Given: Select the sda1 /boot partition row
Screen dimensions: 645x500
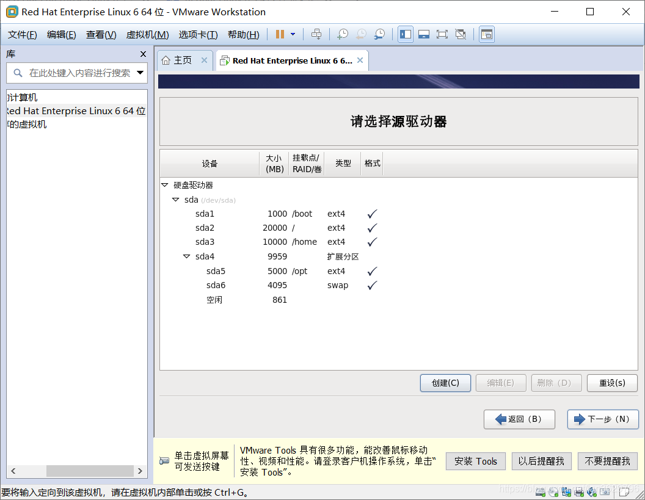Looking at the screenshot, I should pos(398,214).
